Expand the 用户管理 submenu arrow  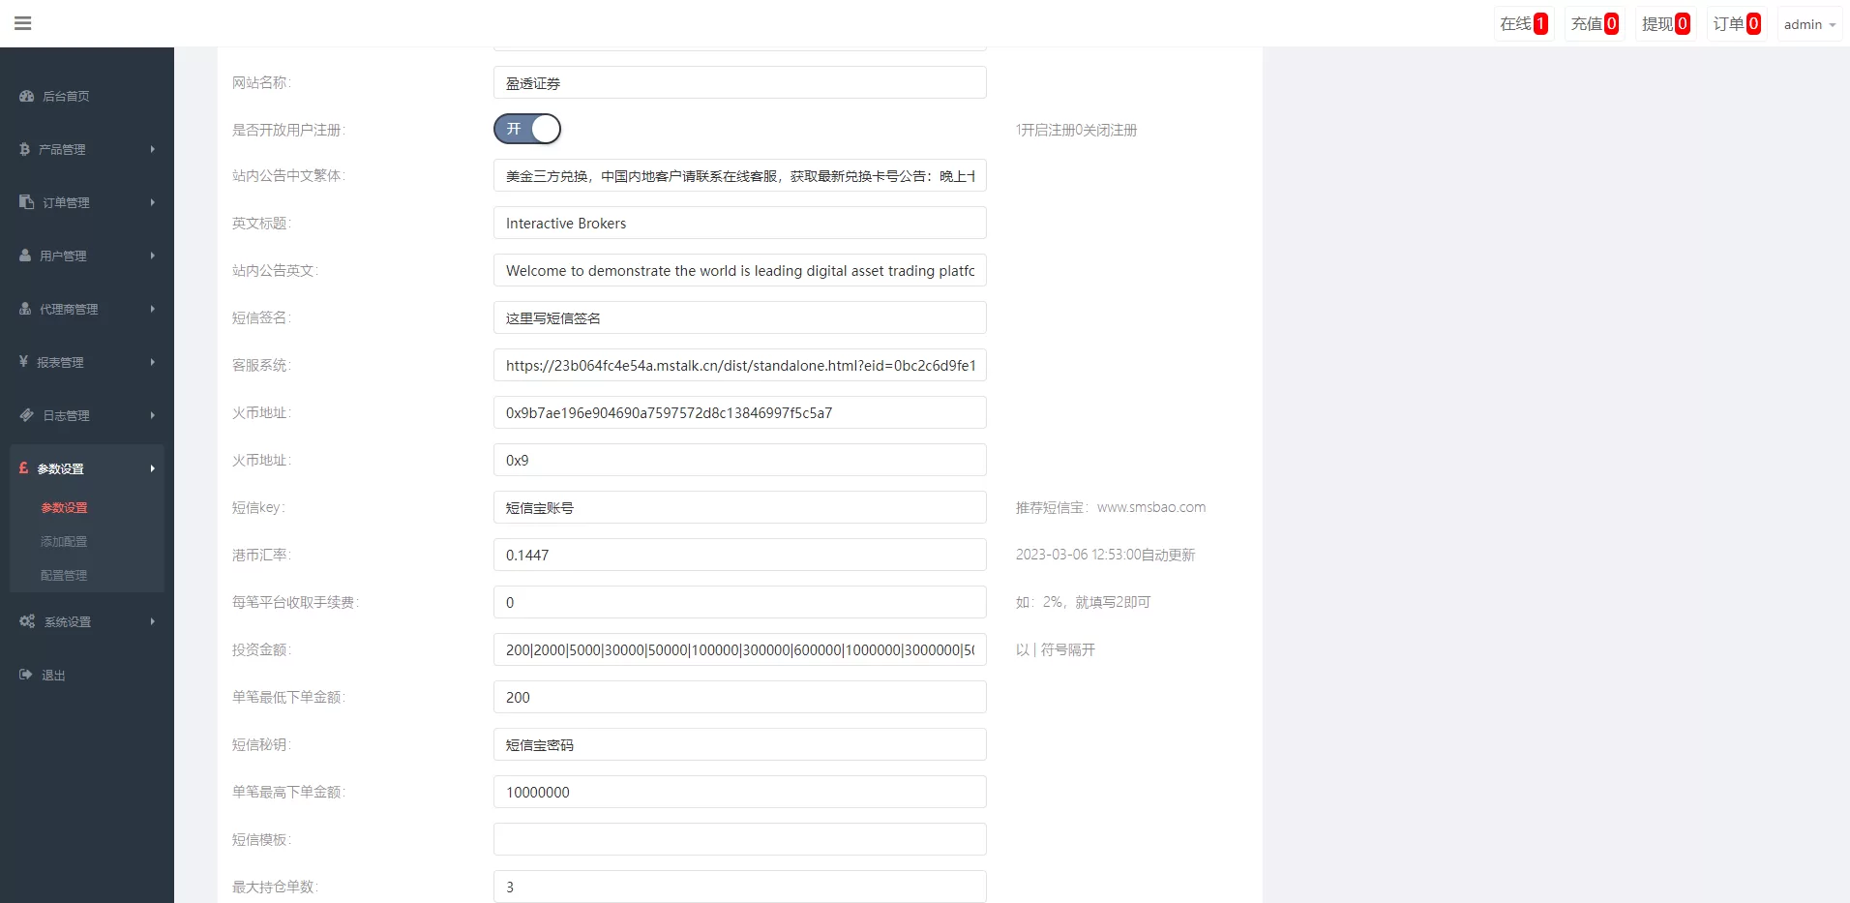[x=152, y=256]
